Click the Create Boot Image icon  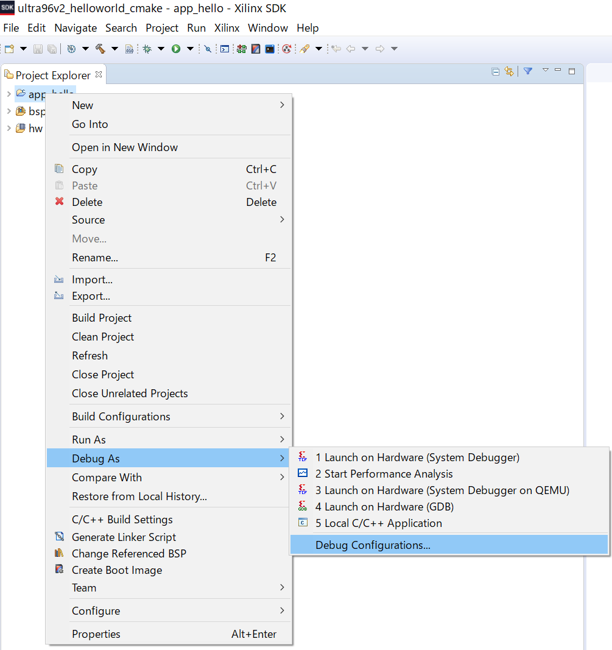pos(60,570)
